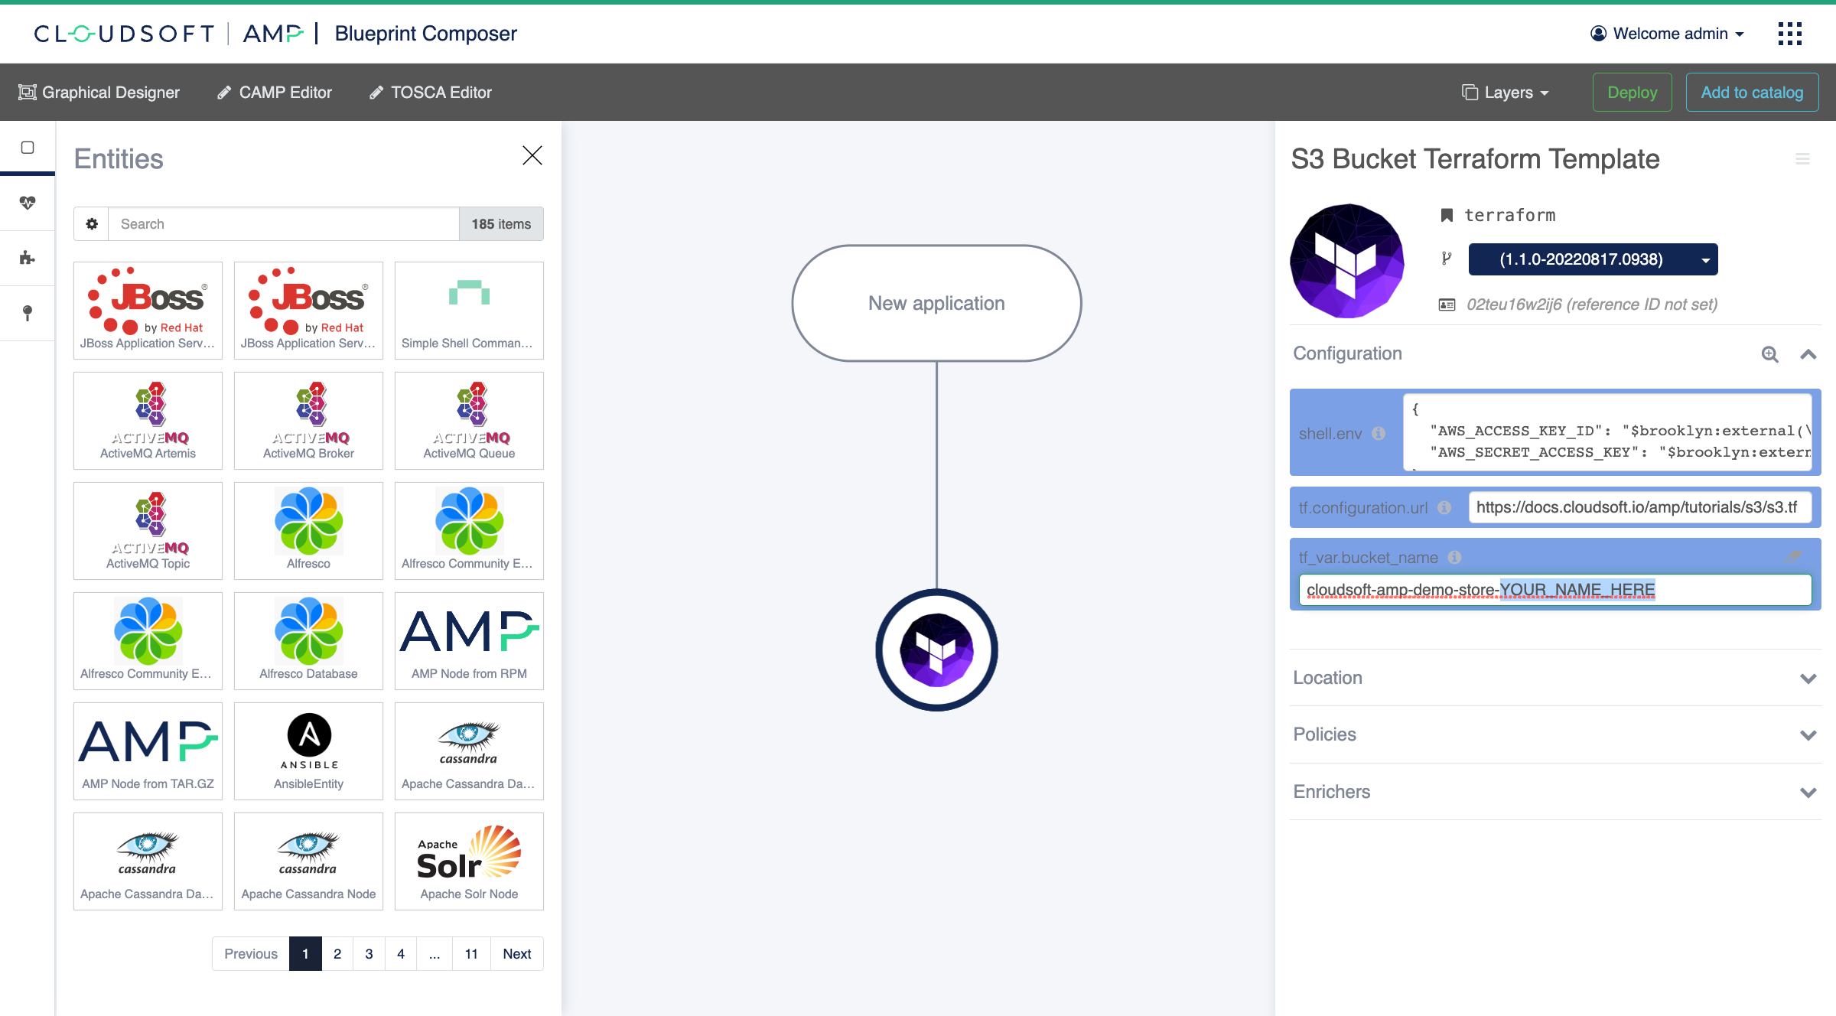Select Alfresco Community tile right of Alfresco

[469, 531]
